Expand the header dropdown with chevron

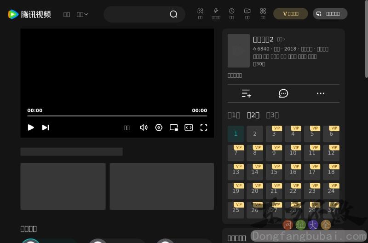coord(83,14)
